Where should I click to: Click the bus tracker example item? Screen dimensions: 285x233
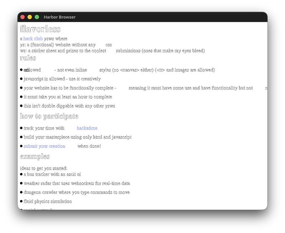(x=52, y=174)
